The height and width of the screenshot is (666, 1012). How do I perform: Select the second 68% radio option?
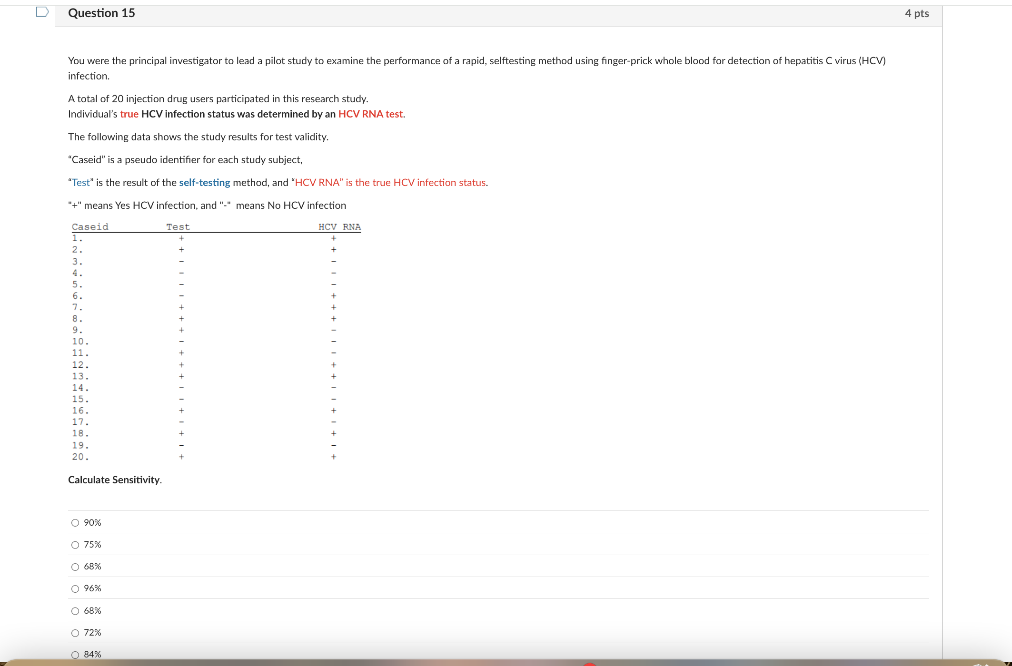(75, 611)
